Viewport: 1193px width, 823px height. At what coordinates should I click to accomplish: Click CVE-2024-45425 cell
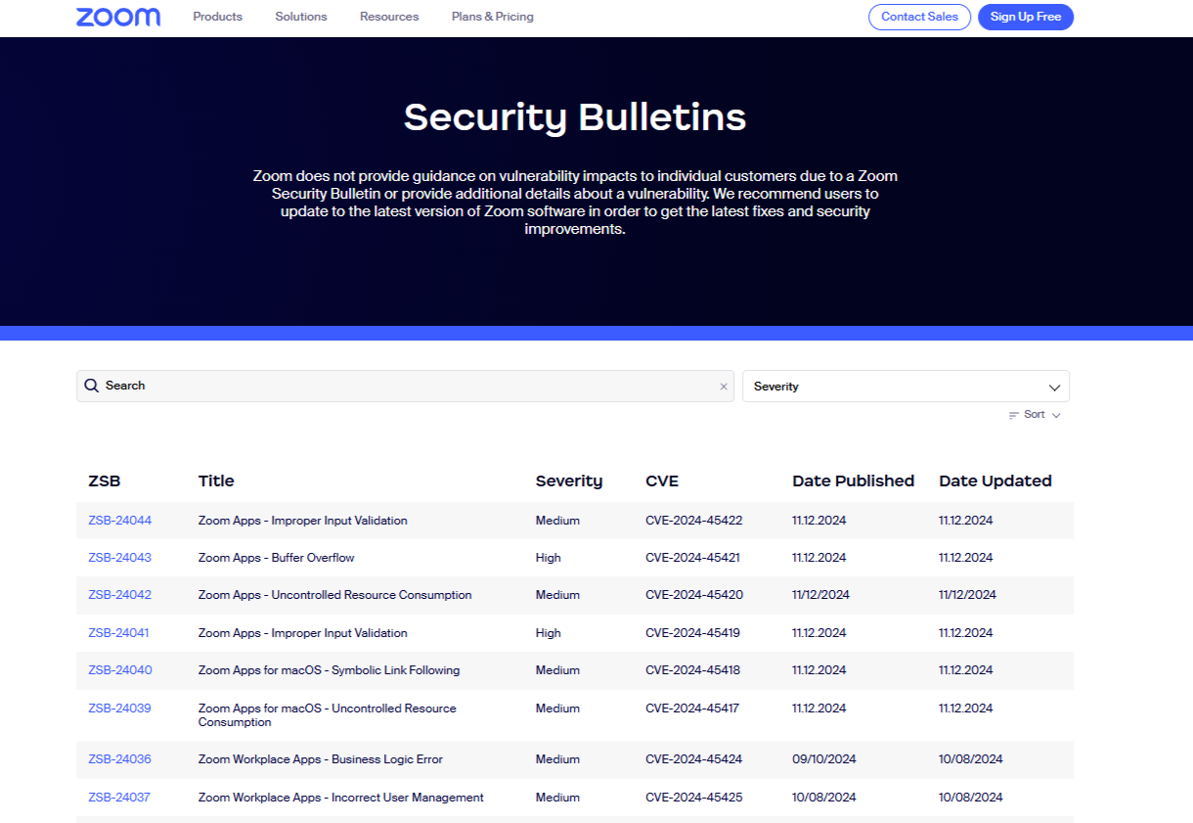coord(694,798)
